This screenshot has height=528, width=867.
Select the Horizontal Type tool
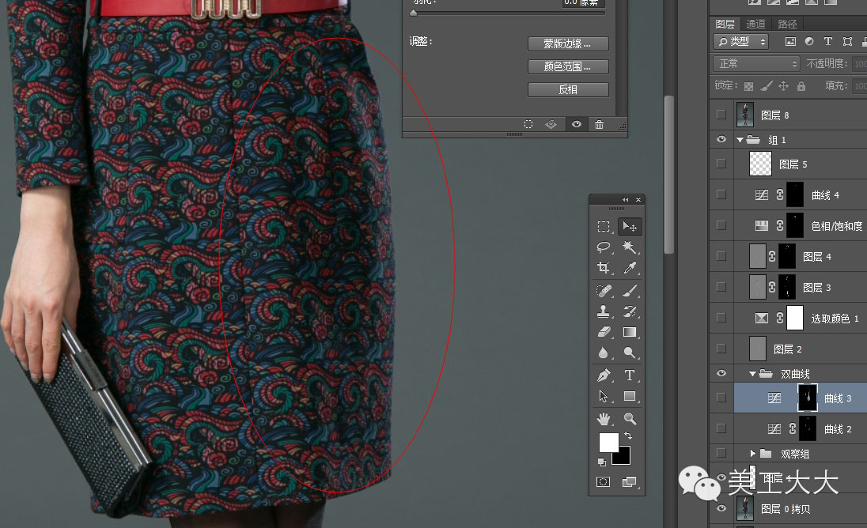pos(629,375)
